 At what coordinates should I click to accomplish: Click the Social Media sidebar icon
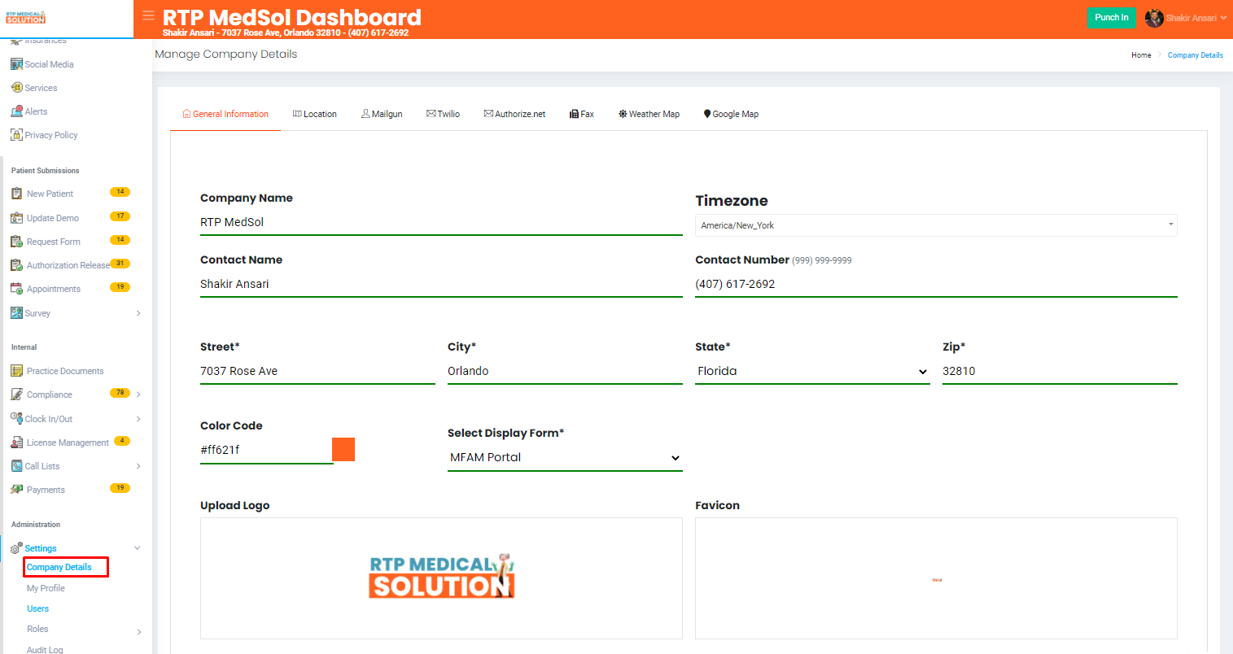[x=16, y=64]
